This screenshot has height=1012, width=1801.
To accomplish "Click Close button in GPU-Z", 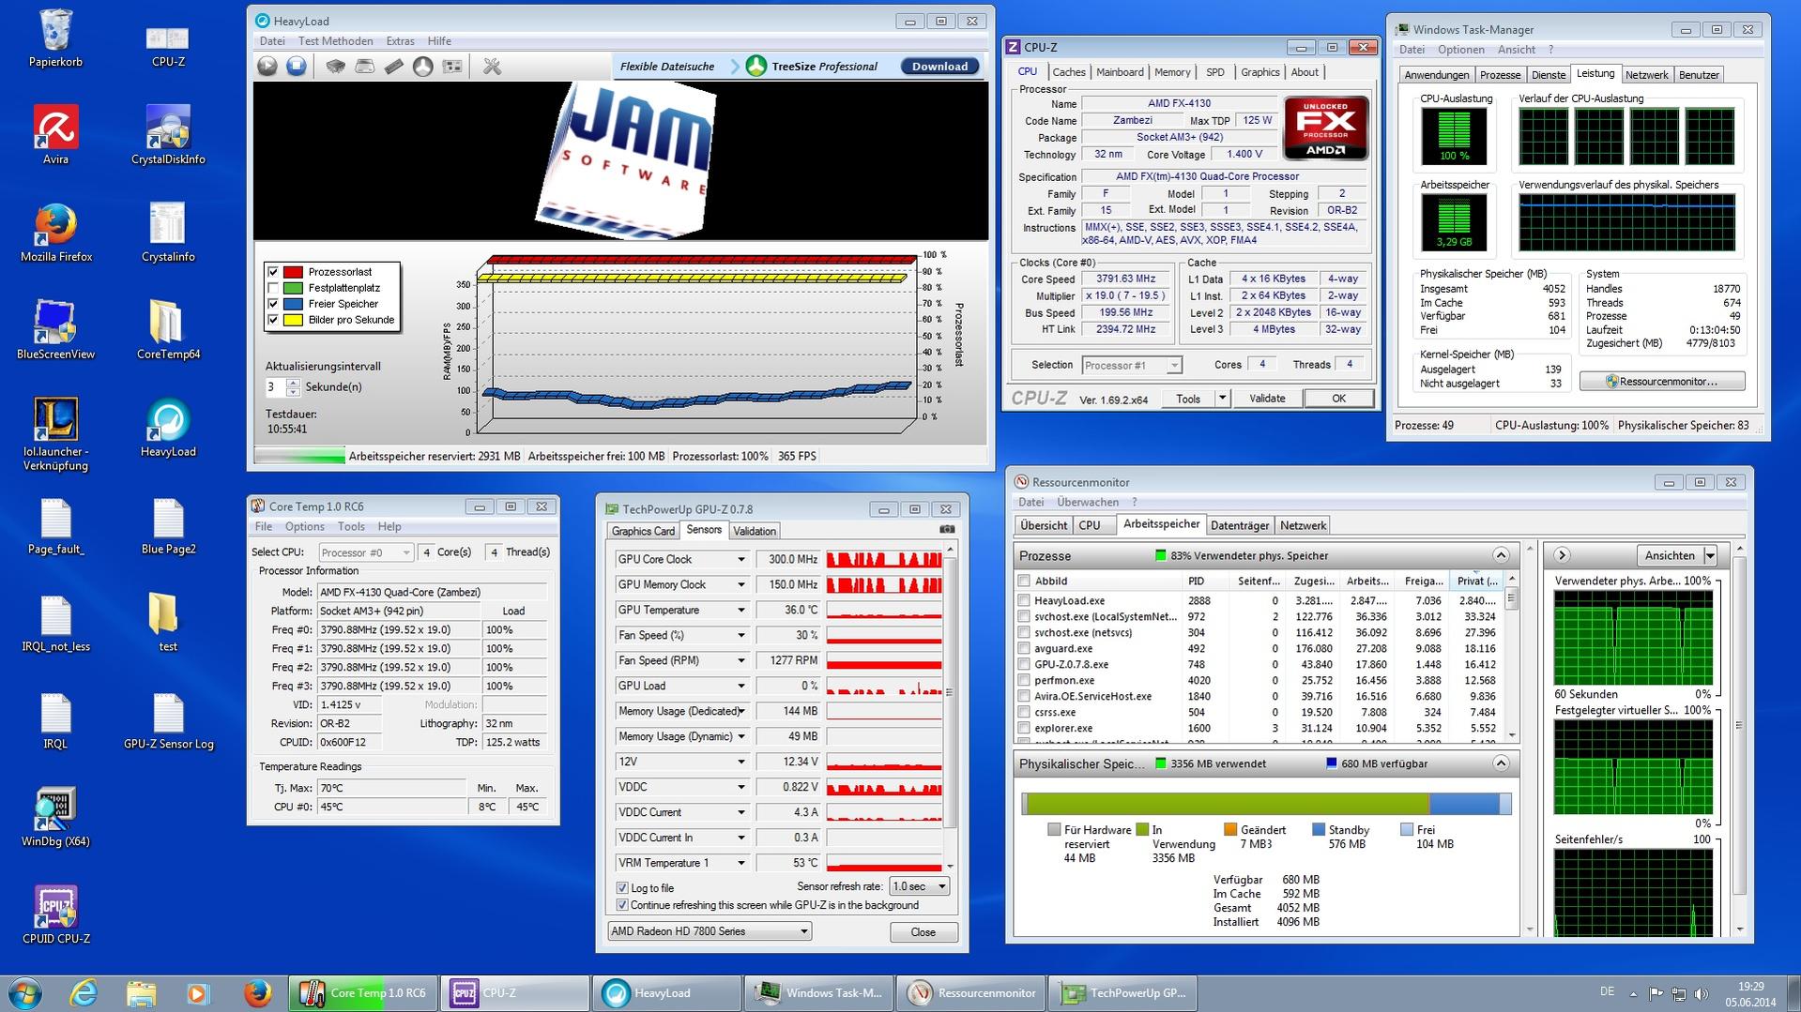I will [x=923, y=932].
